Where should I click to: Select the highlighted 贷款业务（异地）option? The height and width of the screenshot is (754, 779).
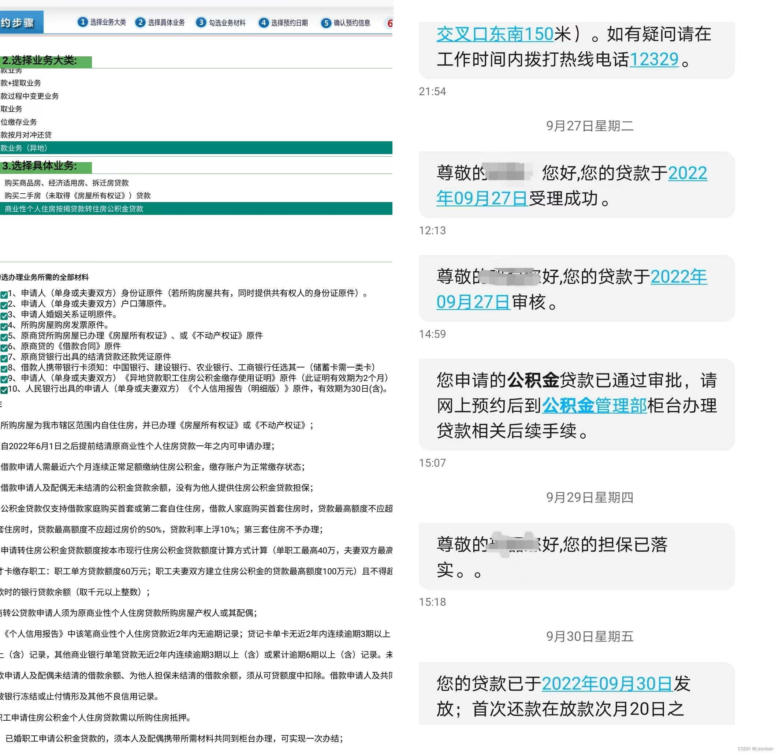click(x=24, y=148)
